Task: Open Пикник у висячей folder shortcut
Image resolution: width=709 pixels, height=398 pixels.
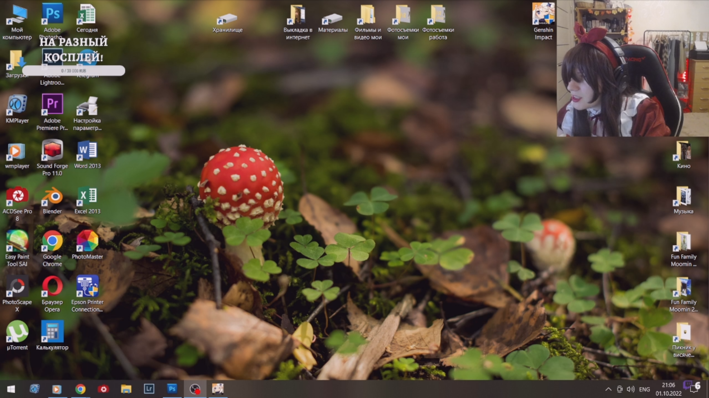Action: (x=683, y=340)
